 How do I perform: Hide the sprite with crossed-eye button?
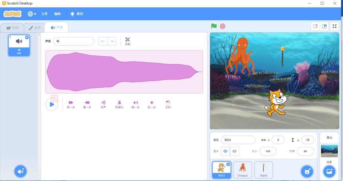234,151
